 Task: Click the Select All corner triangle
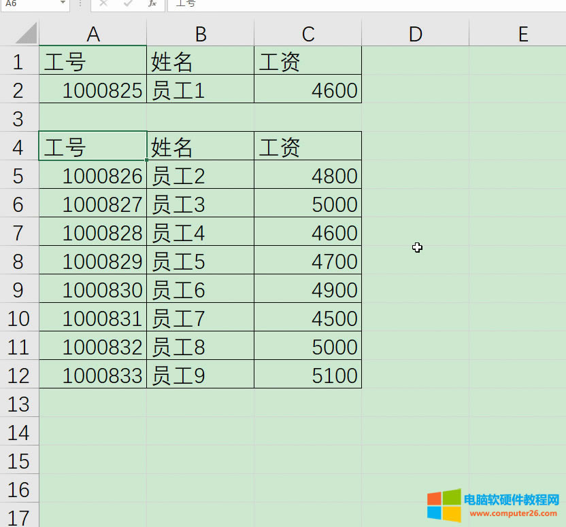pos(25,33)
